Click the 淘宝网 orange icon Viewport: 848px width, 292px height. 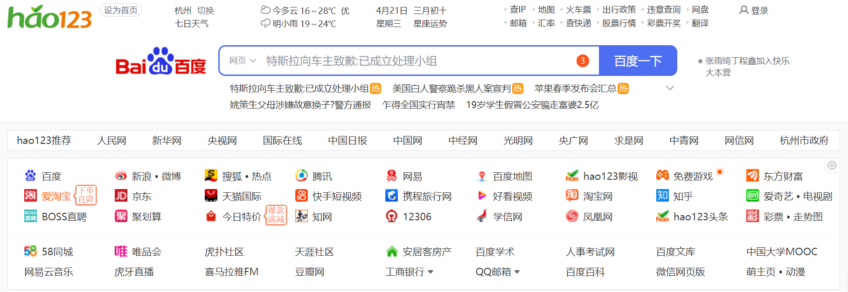click(x=572, y=196)
